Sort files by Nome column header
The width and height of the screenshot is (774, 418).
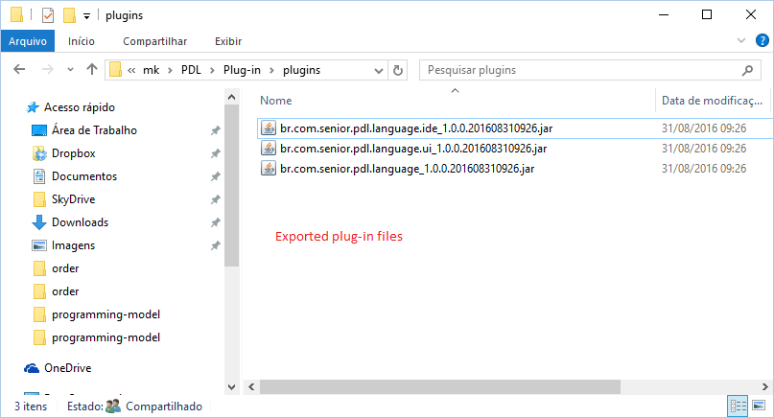pos(276,101)
